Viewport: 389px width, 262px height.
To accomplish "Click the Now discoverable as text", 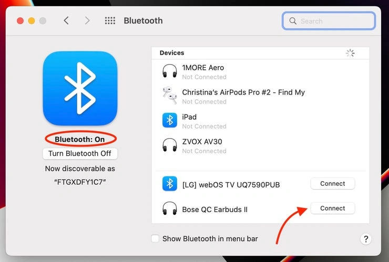I will [x=80, y=169].
